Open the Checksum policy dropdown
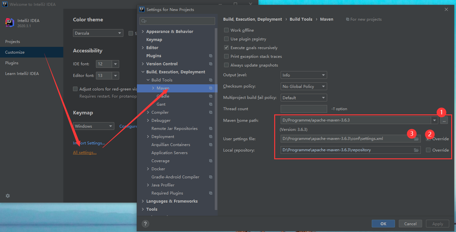456x232 pixels. pos(304,86)
